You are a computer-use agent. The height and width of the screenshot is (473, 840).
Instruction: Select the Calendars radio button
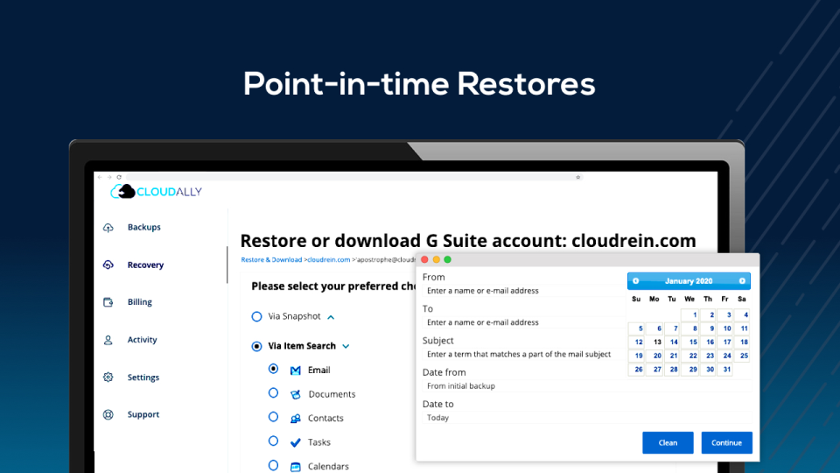[273, 465]
